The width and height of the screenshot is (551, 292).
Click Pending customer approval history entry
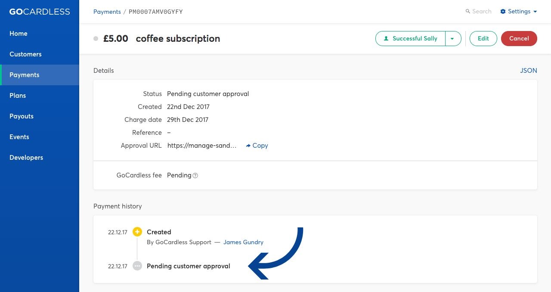click(189, 266)
